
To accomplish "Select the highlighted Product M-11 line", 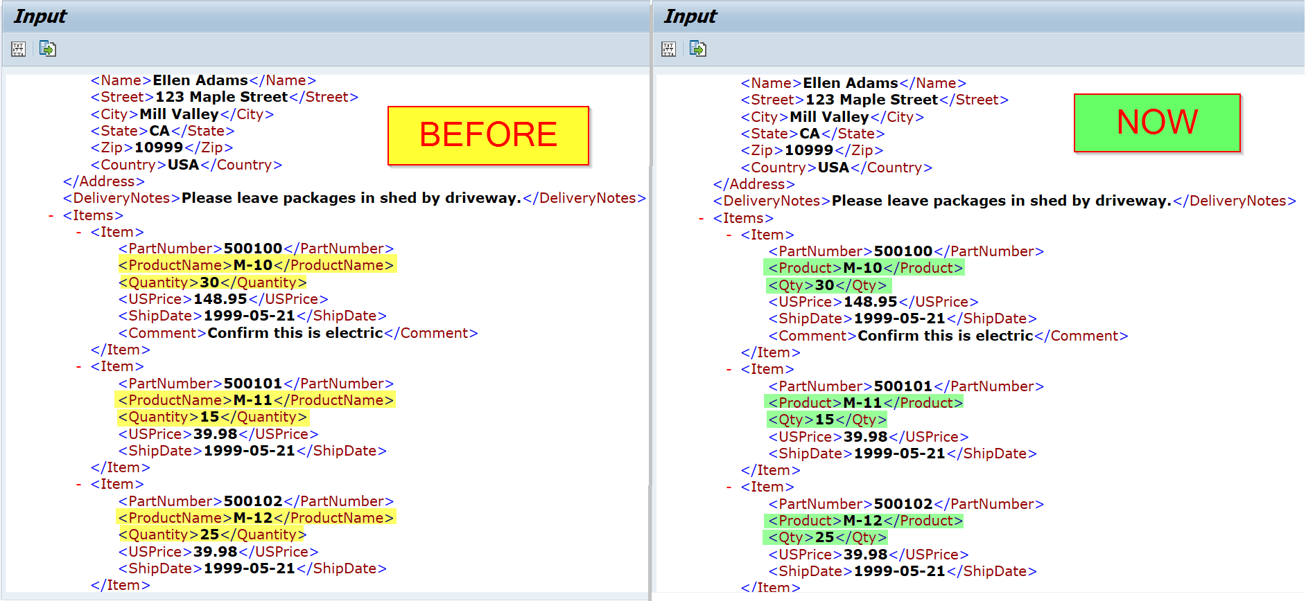I will 865,403.
